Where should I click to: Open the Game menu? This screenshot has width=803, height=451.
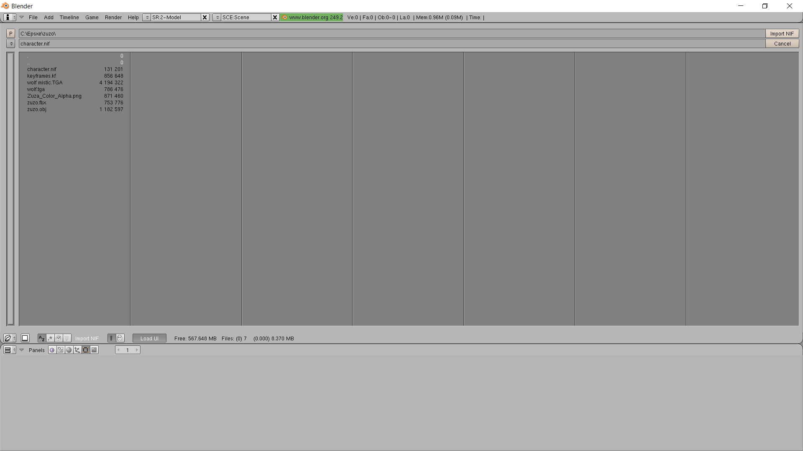(x=92, y=17)
